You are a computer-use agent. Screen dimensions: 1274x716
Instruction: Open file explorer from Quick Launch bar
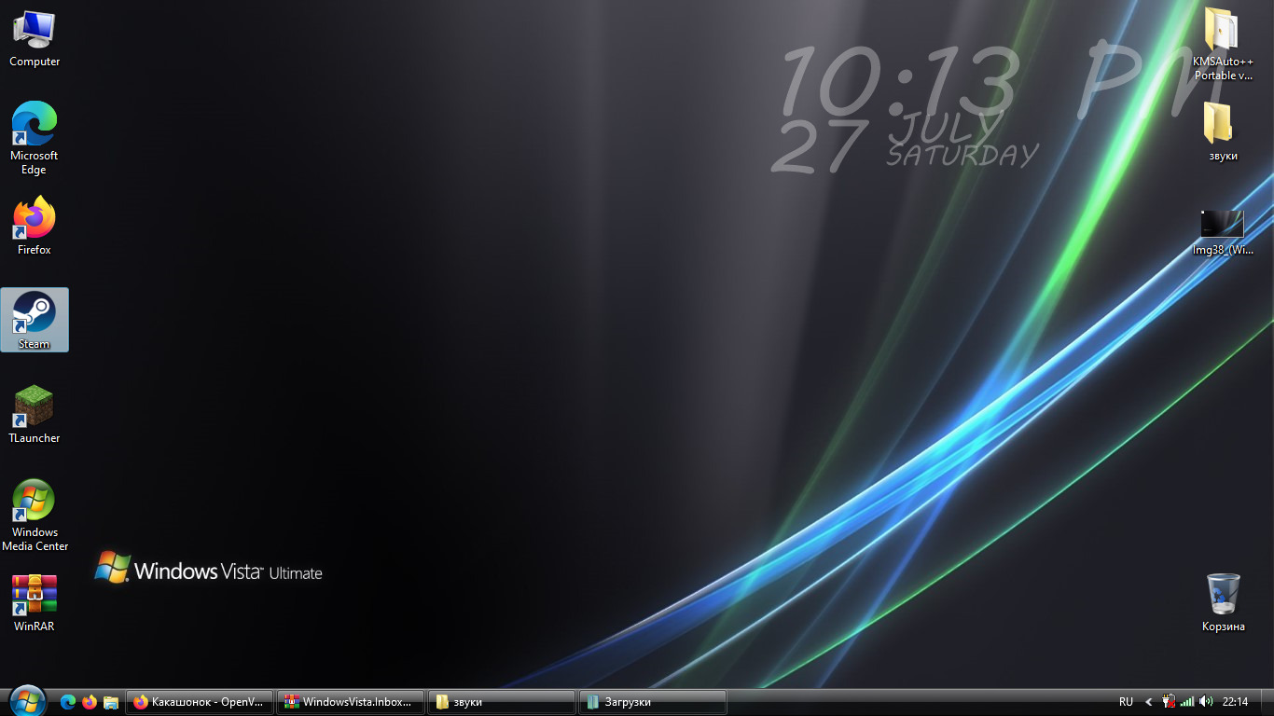point(111,702)
